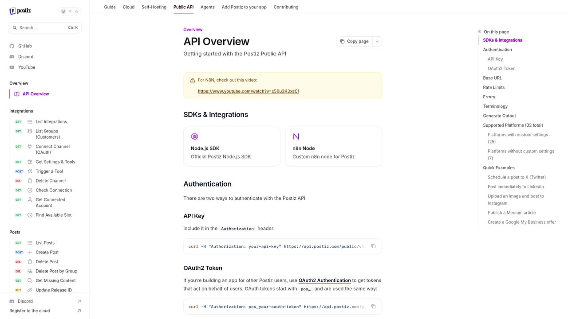Viewport: 568px width, 319px height.
Task: Open the Guide tab
Action: tap(110, 7)
